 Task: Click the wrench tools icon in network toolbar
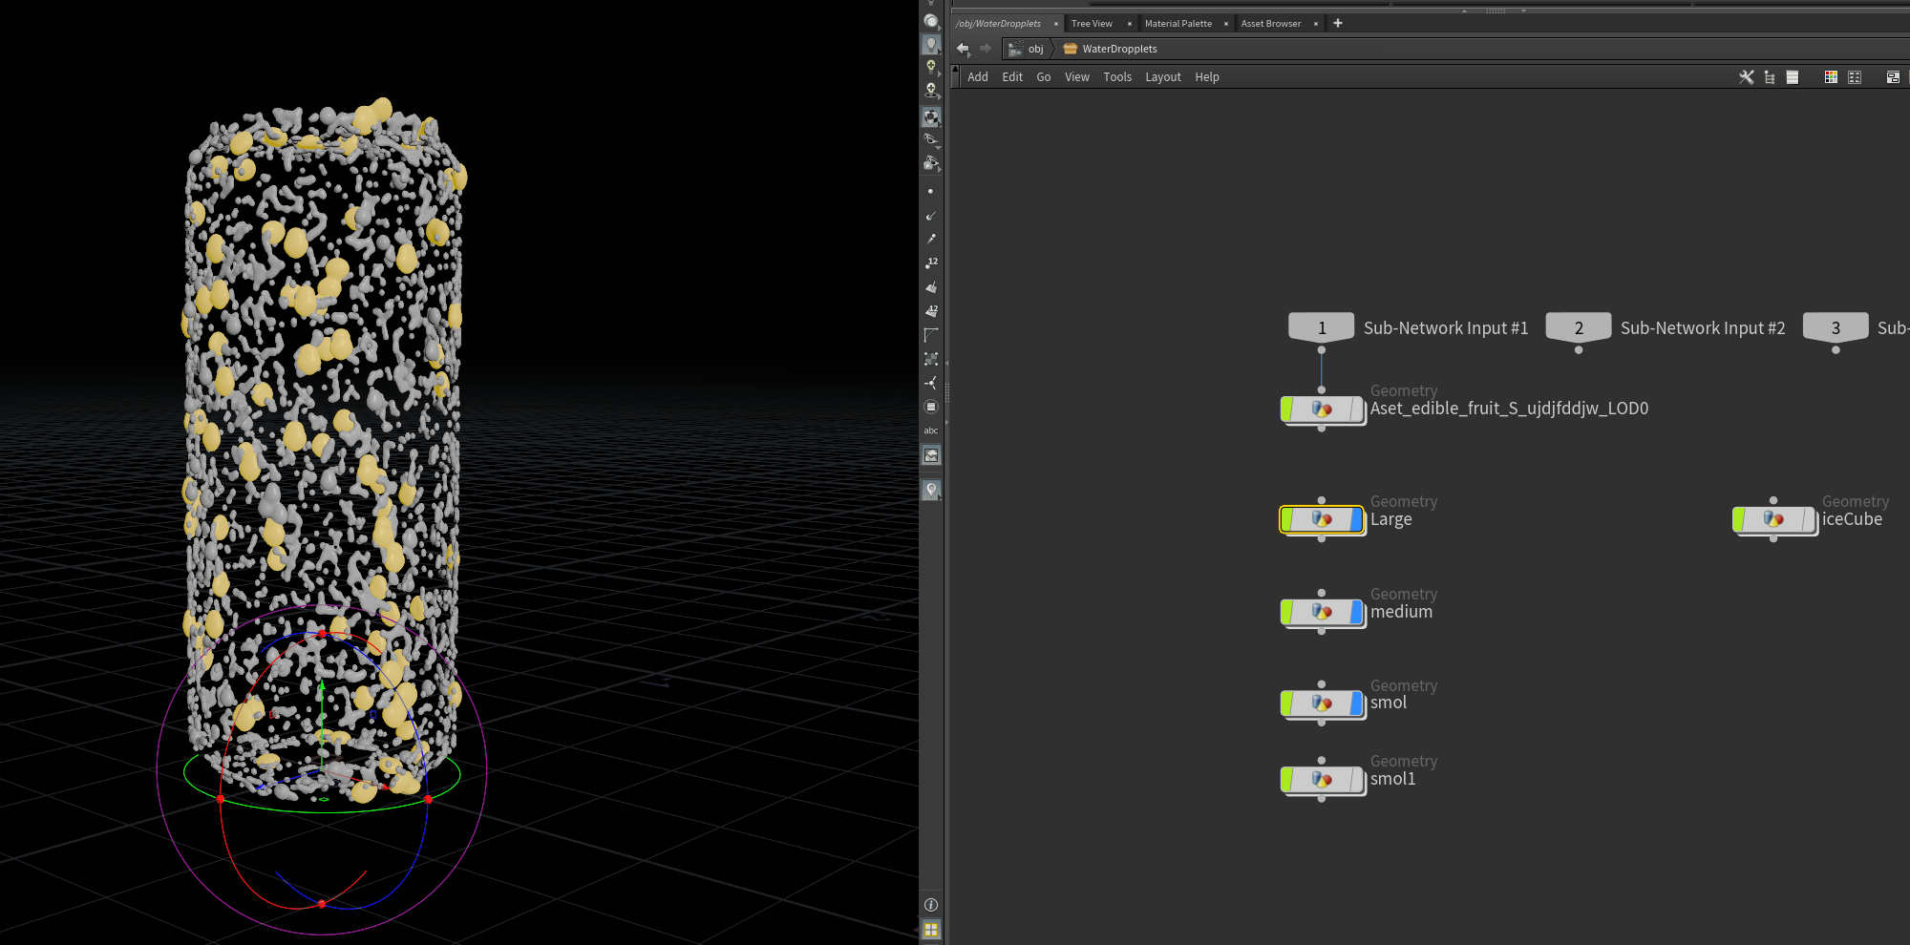1746,77
